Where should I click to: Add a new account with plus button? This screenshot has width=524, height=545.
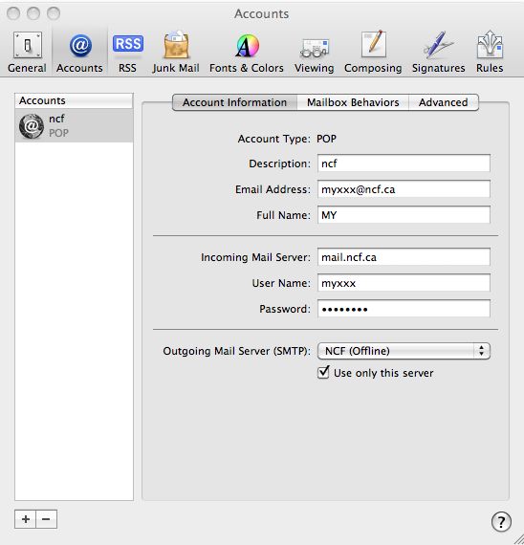(26, 519)
